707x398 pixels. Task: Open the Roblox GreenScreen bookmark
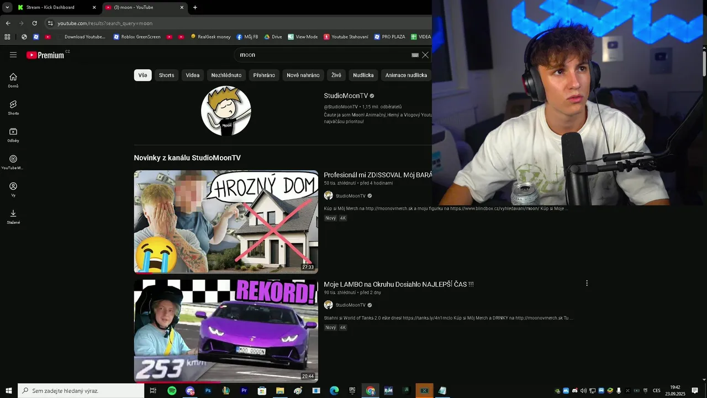[137, 37]
